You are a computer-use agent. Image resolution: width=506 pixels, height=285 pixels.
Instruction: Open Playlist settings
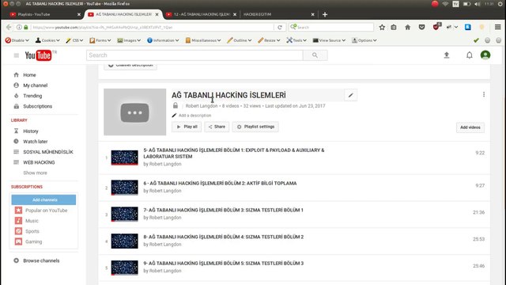click(x=255, y=127)
